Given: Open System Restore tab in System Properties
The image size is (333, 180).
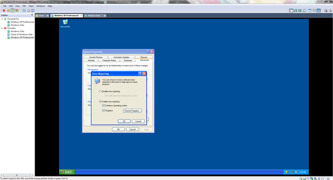Looking at the screenshot, I should point(96,57).
